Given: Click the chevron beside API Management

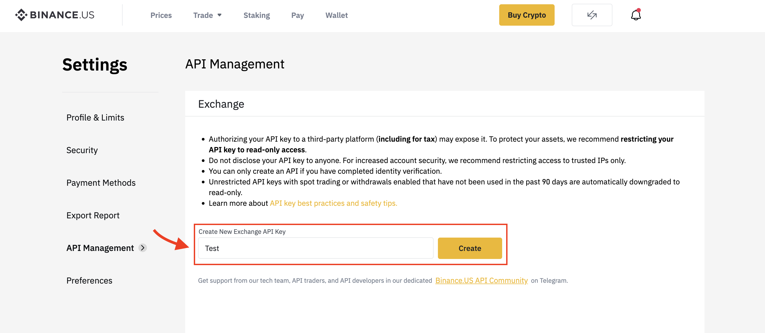Looking at the screenshot, I should pos(143,247).
